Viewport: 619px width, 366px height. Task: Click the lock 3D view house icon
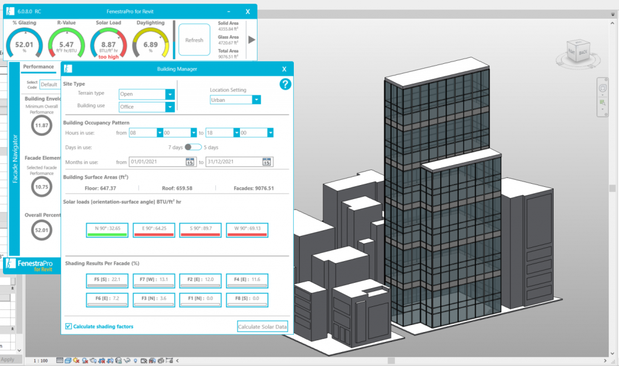118,361
